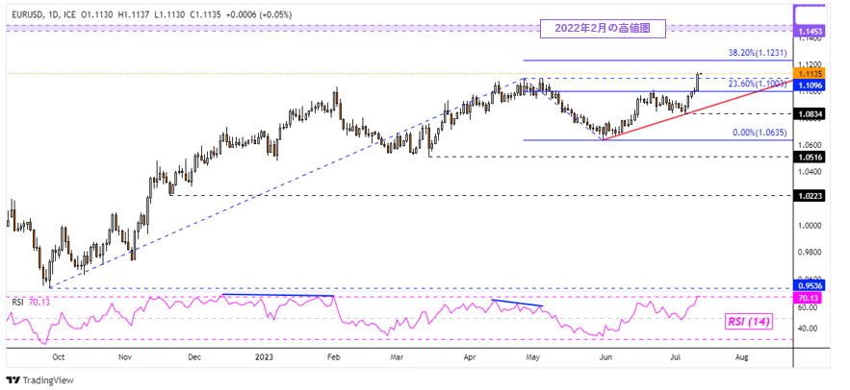The image size is (850, 390).
Task: Click the TradingView logo
Action: tap(39, 380)
